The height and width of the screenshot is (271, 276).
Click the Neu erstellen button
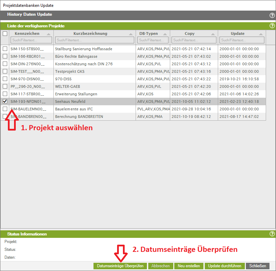(x=189, y=266)
